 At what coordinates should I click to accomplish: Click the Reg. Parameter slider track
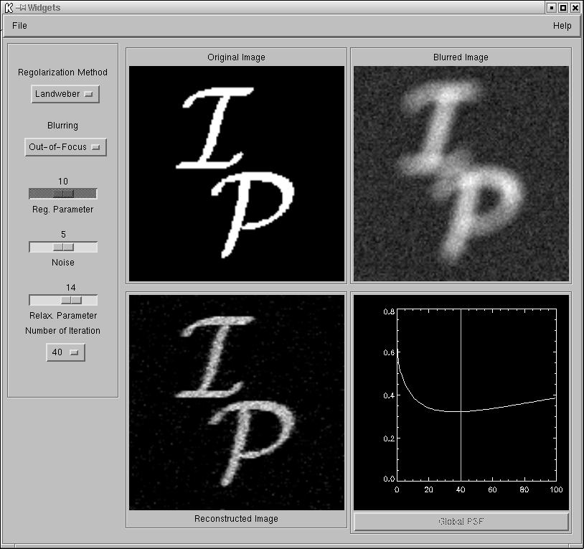point(63,193)
